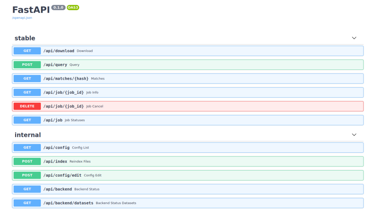Screen dimensions: 370x214
Task: Expand Job Cancel /api/job/{job_id} path
Action: click(x=63, y=106)
